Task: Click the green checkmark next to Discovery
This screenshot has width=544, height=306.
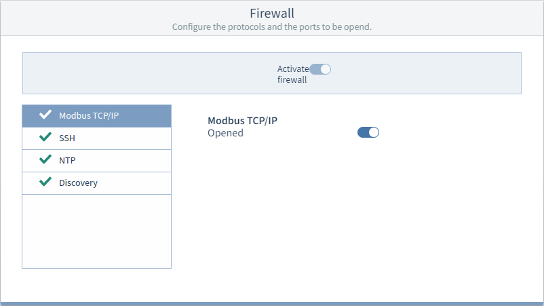Action: click(x=45, y=182)
